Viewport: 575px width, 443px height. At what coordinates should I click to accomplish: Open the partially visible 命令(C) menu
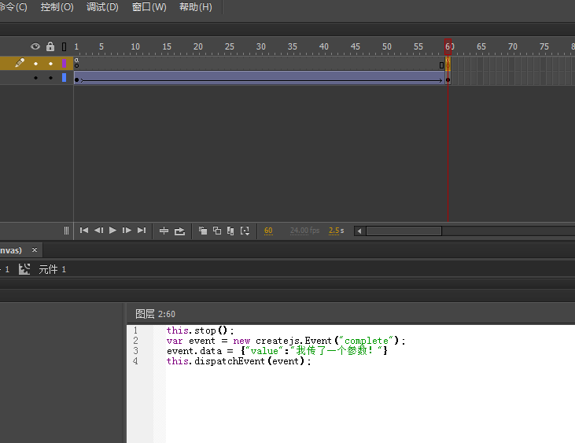point(13,7)
